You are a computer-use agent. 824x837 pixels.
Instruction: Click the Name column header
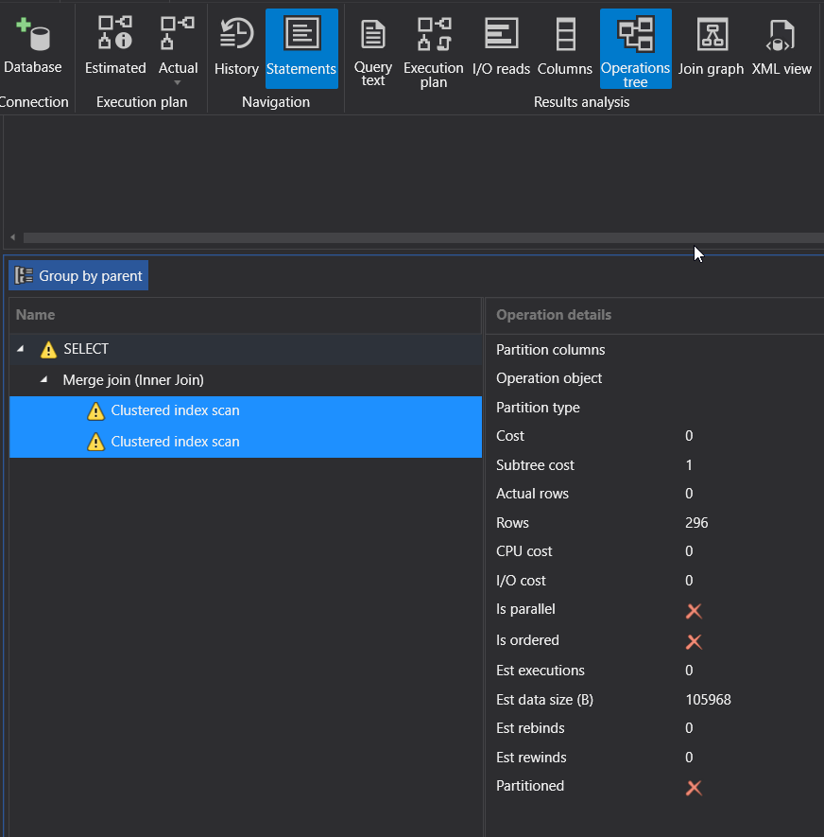click(x=36, y=315)
